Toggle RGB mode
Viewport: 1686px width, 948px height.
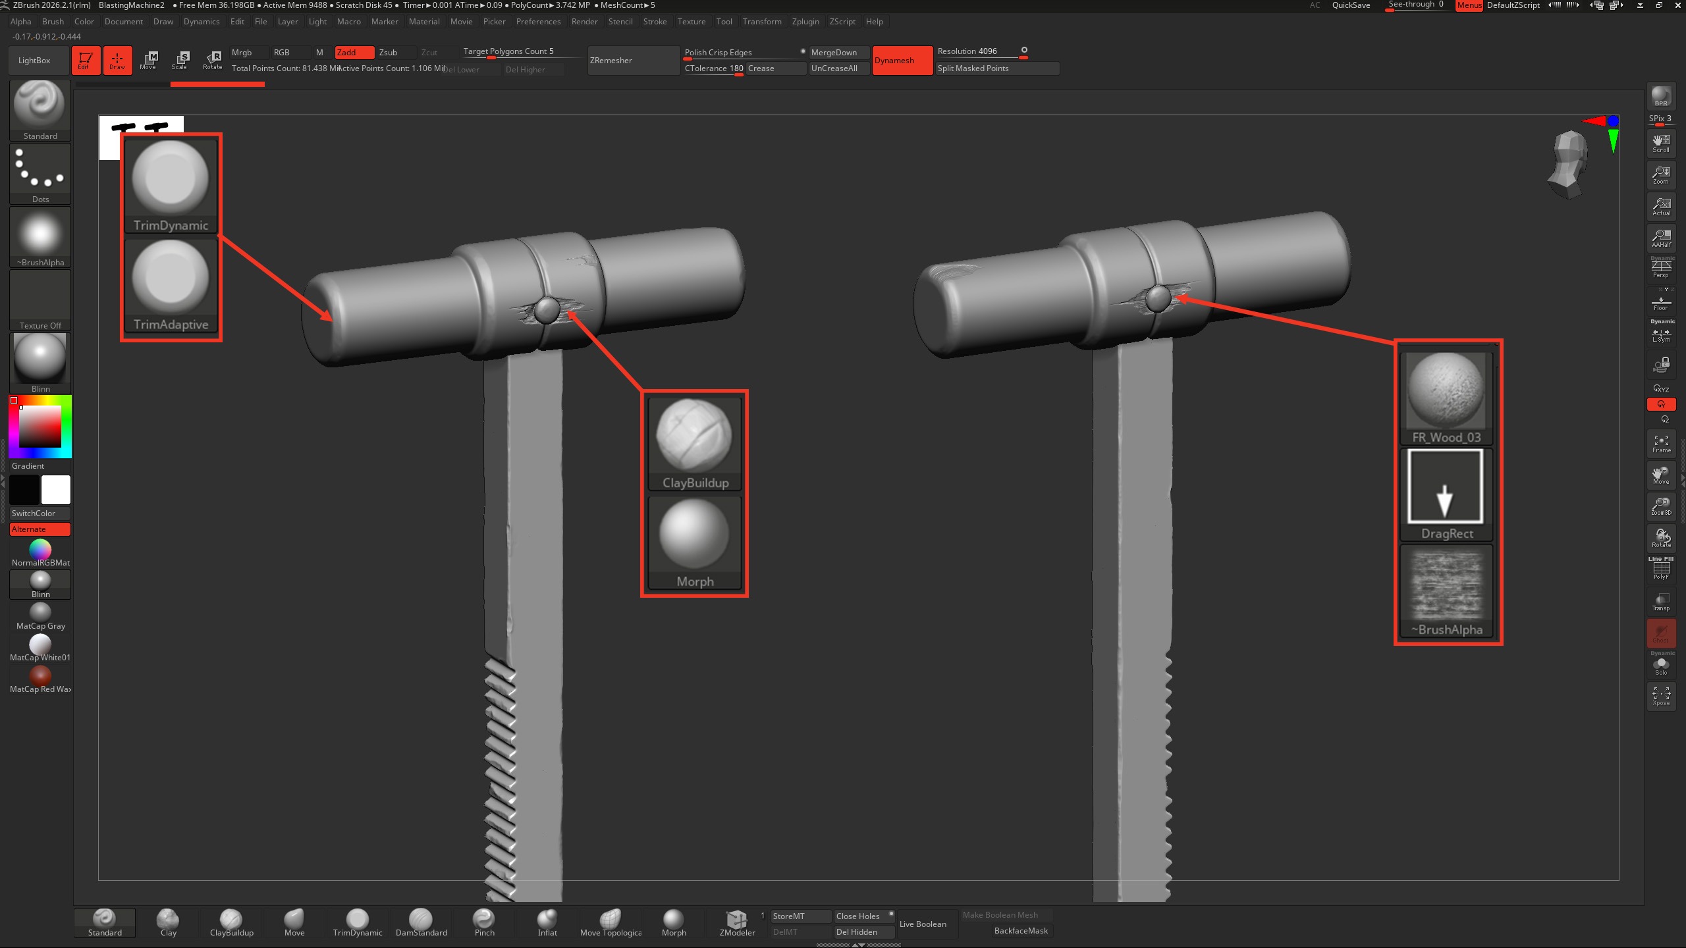290,53
